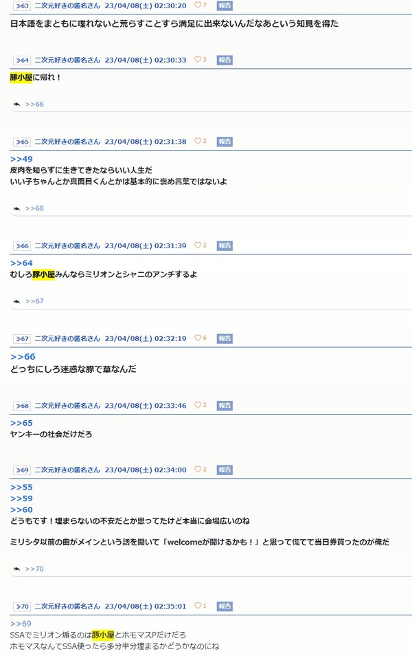This screenshot has height=656, width=412.
Task: Click the highlighted 豚小屋 in post 66
Action: [x=43, y=274]
